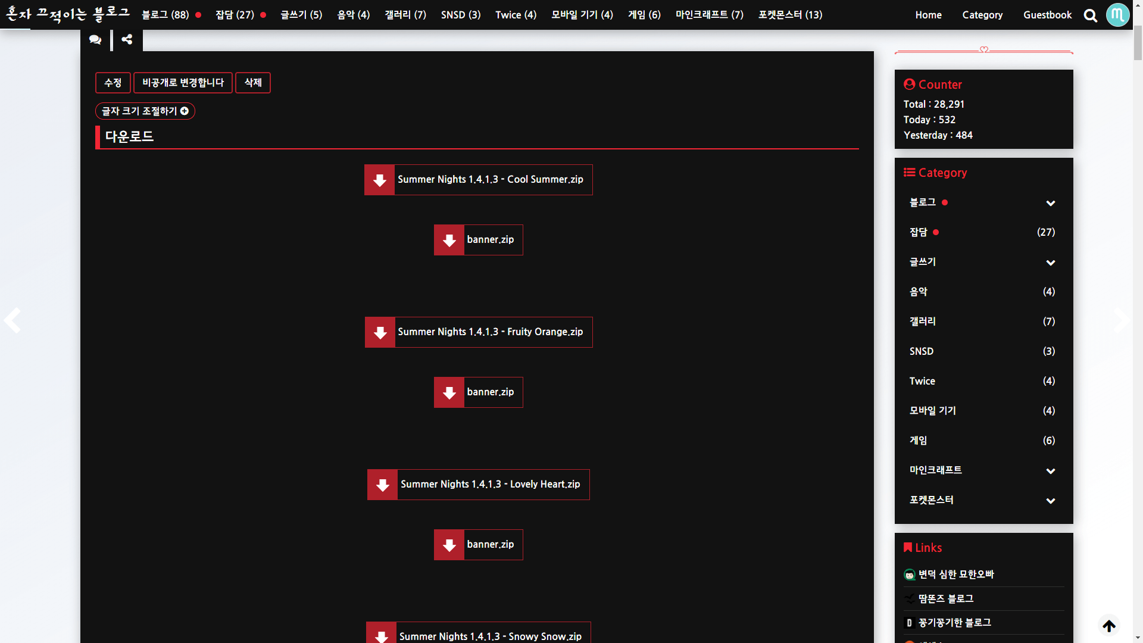Click the teal profile avatar icon
The height and width of the screenshot is (643, 1143).
[1117, 15]
